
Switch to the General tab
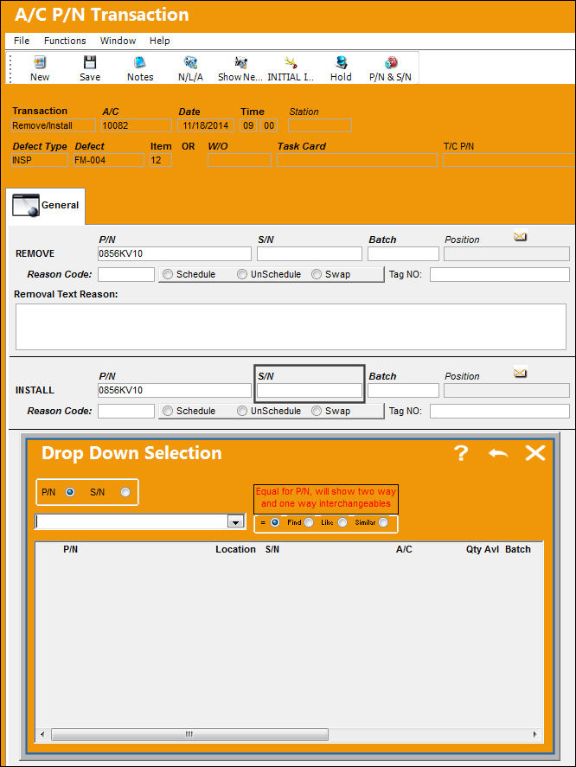(47, 206)
